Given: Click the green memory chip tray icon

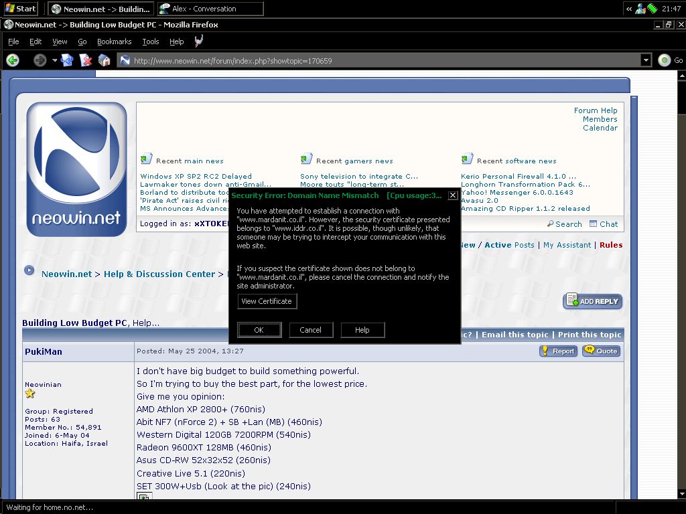Looking at the screenshot, I should point(652,9).
